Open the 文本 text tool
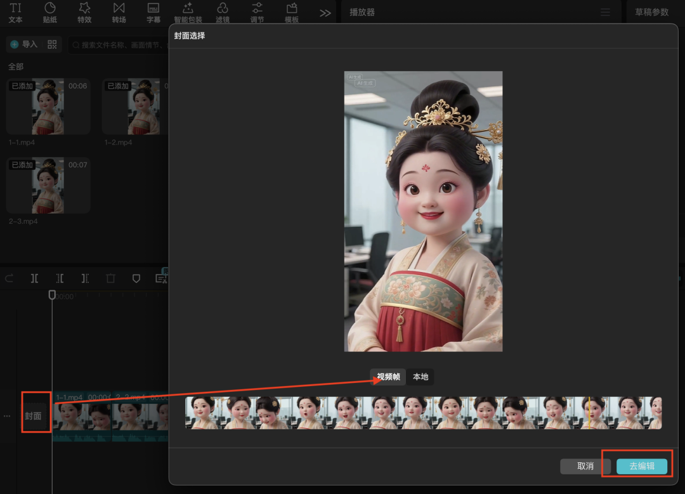Screen dimensions: 685x494 tap(16, 13)
